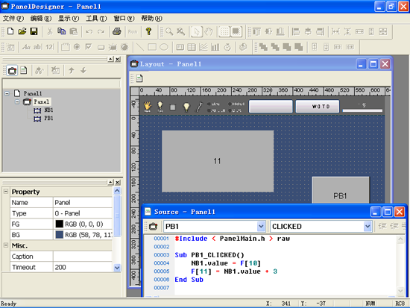Click the Print icon
The width and height of the screenshot is (410, 308).
pos(116,31)
